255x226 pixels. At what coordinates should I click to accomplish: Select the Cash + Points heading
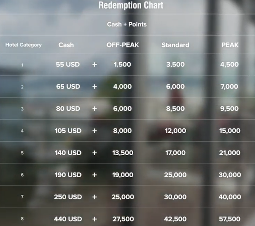pyautogui.click(x=127, y=24)
